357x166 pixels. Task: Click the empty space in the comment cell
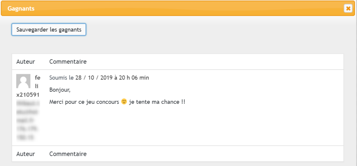(196, 125)
